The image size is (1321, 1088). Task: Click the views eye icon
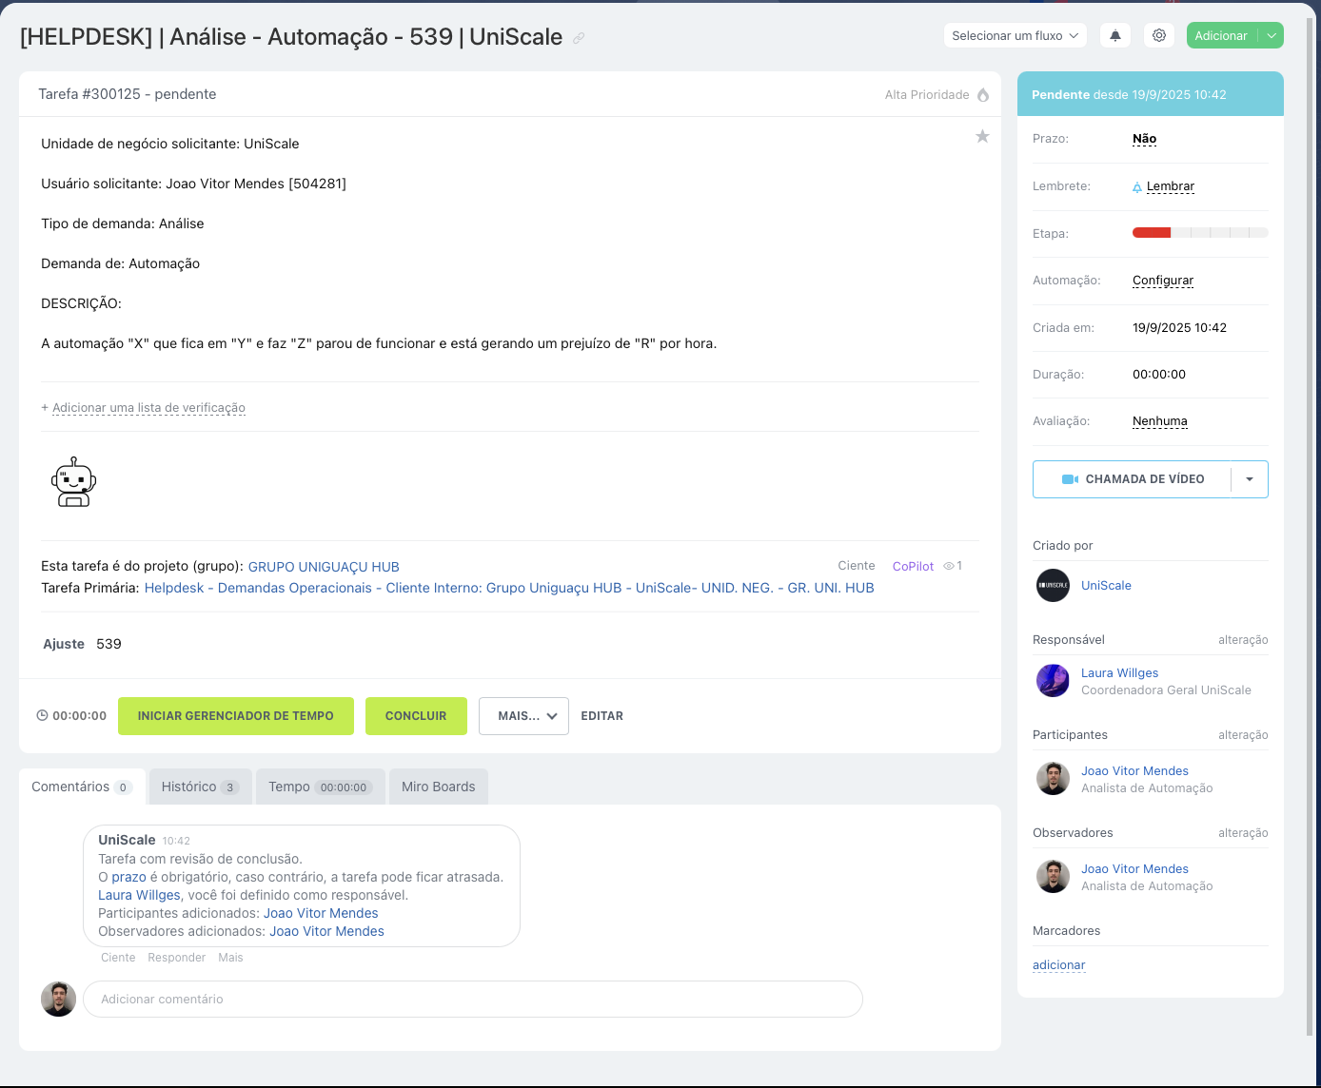[949, 566]
